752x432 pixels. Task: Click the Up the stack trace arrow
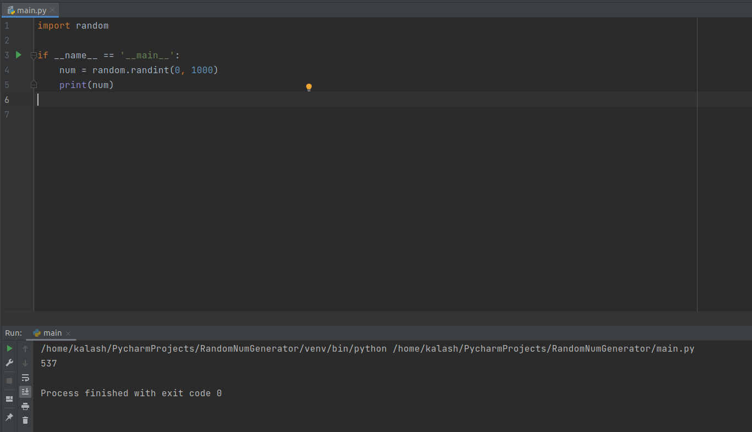[25, 349]
